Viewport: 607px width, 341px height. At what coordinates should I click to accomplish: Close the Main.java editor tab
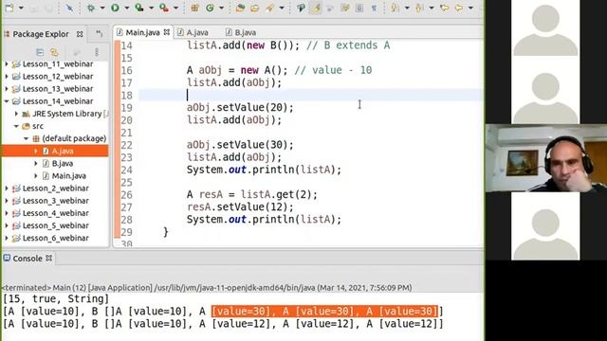coord(167,32)
